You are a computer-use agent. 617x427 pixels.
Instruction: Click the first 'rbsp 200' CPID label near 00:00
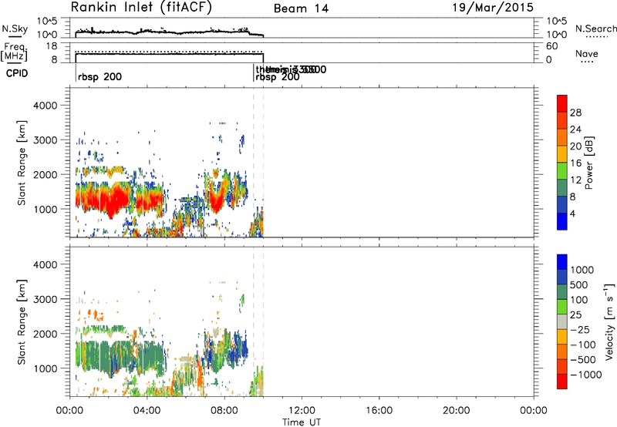tap(100, 77)
